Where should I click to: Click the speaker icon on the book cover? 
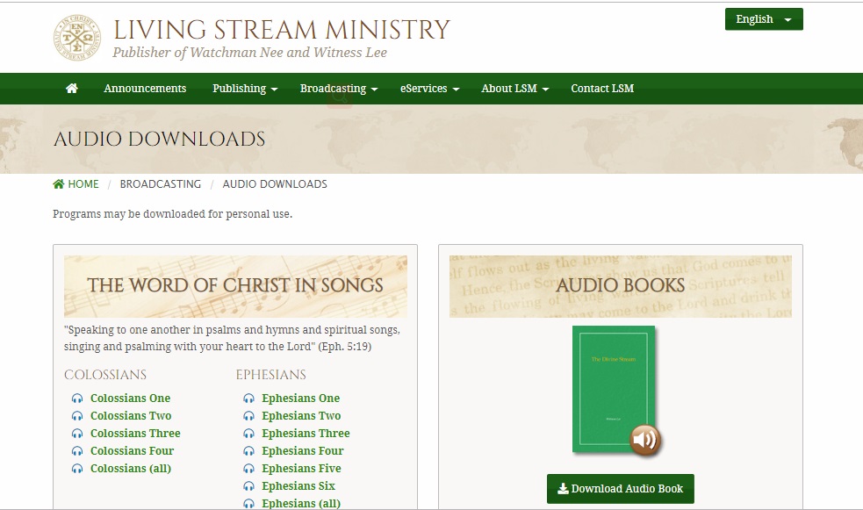(x=644, y=440)
